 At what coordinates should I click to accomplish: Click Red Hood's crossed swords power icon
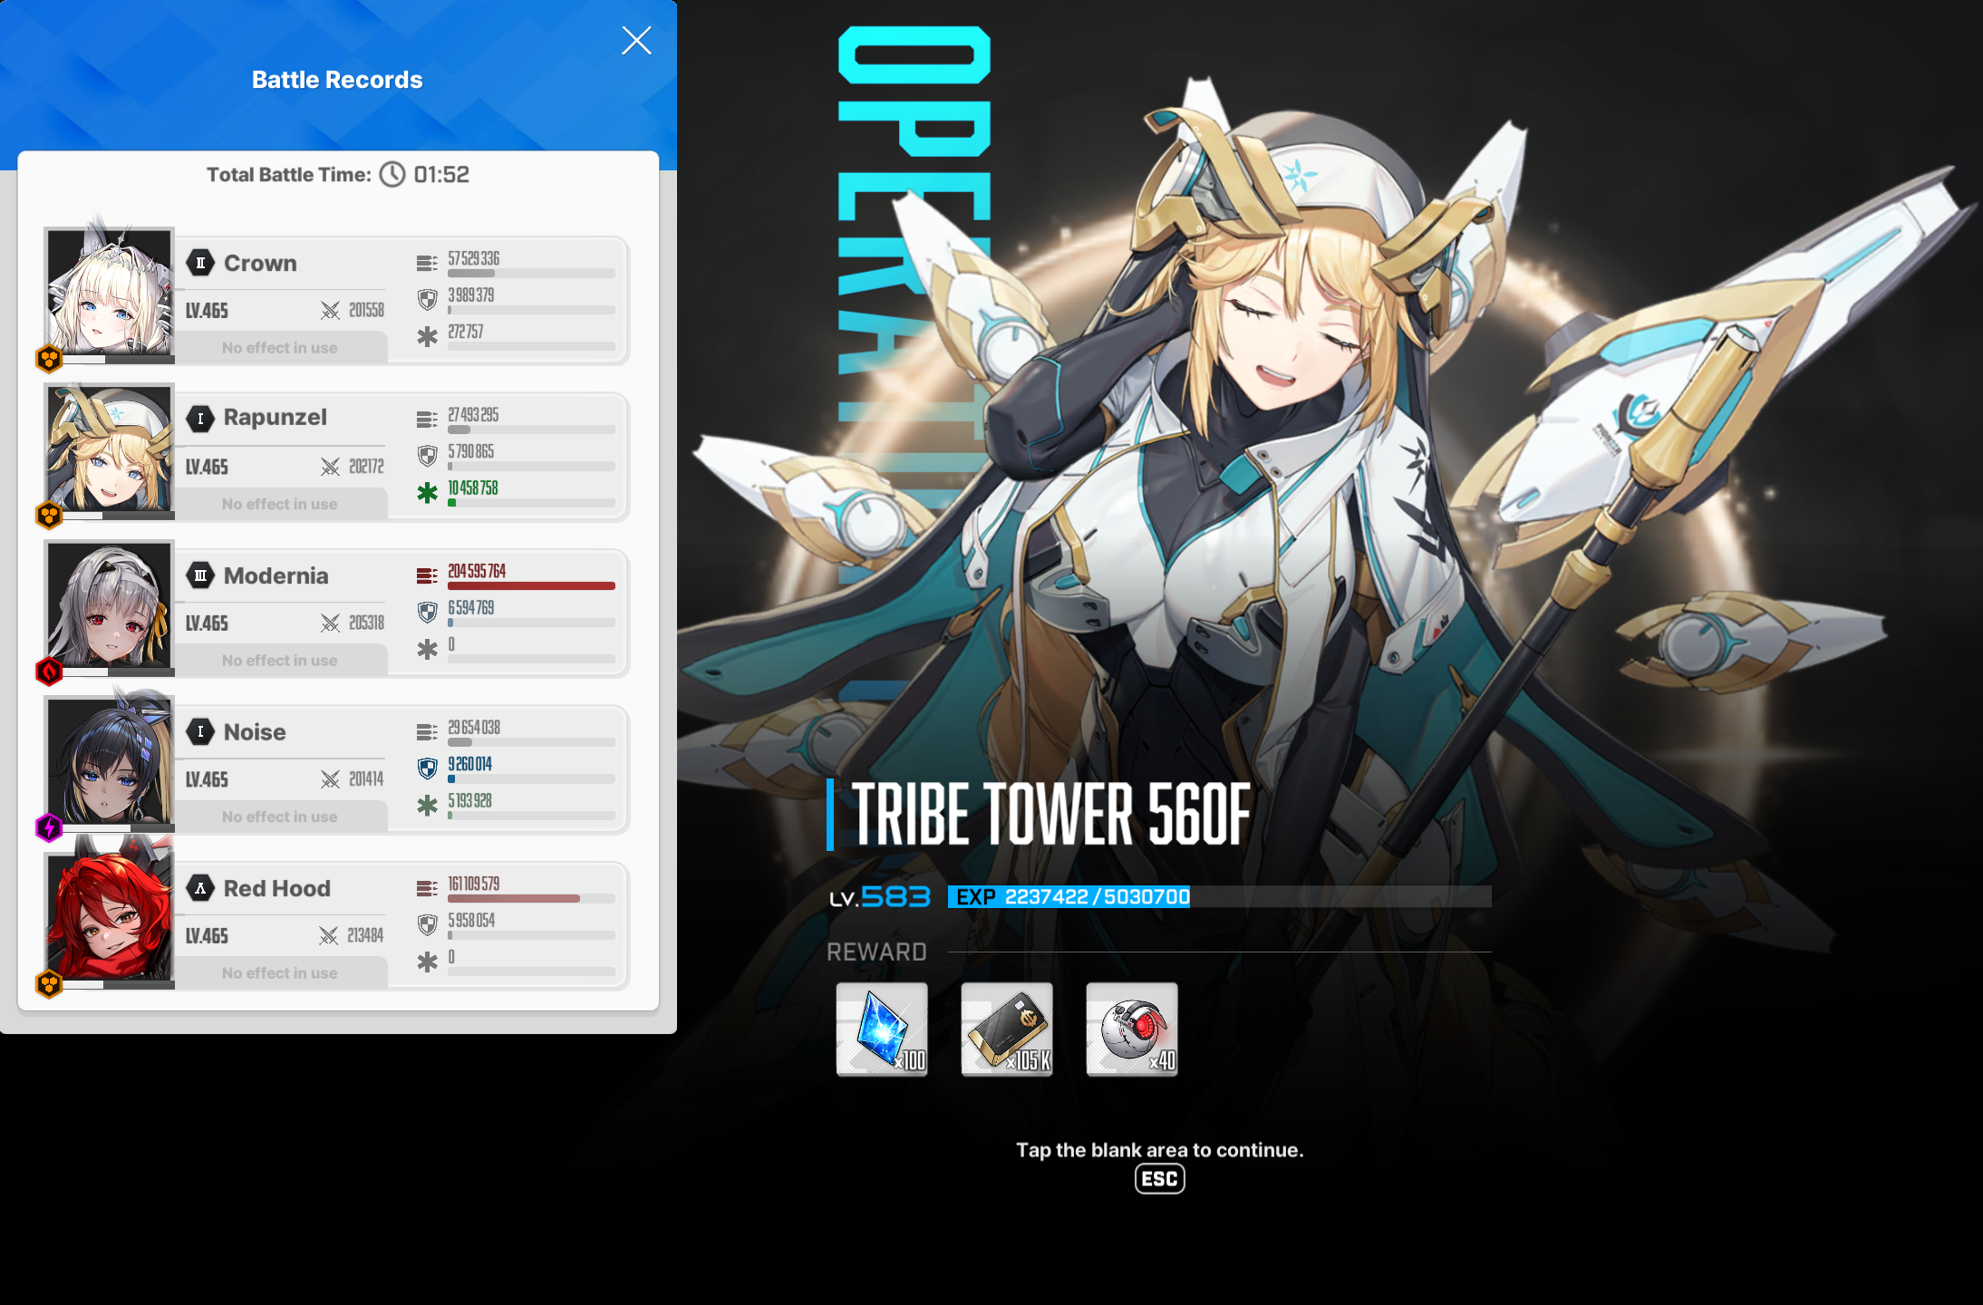(329, 935)
